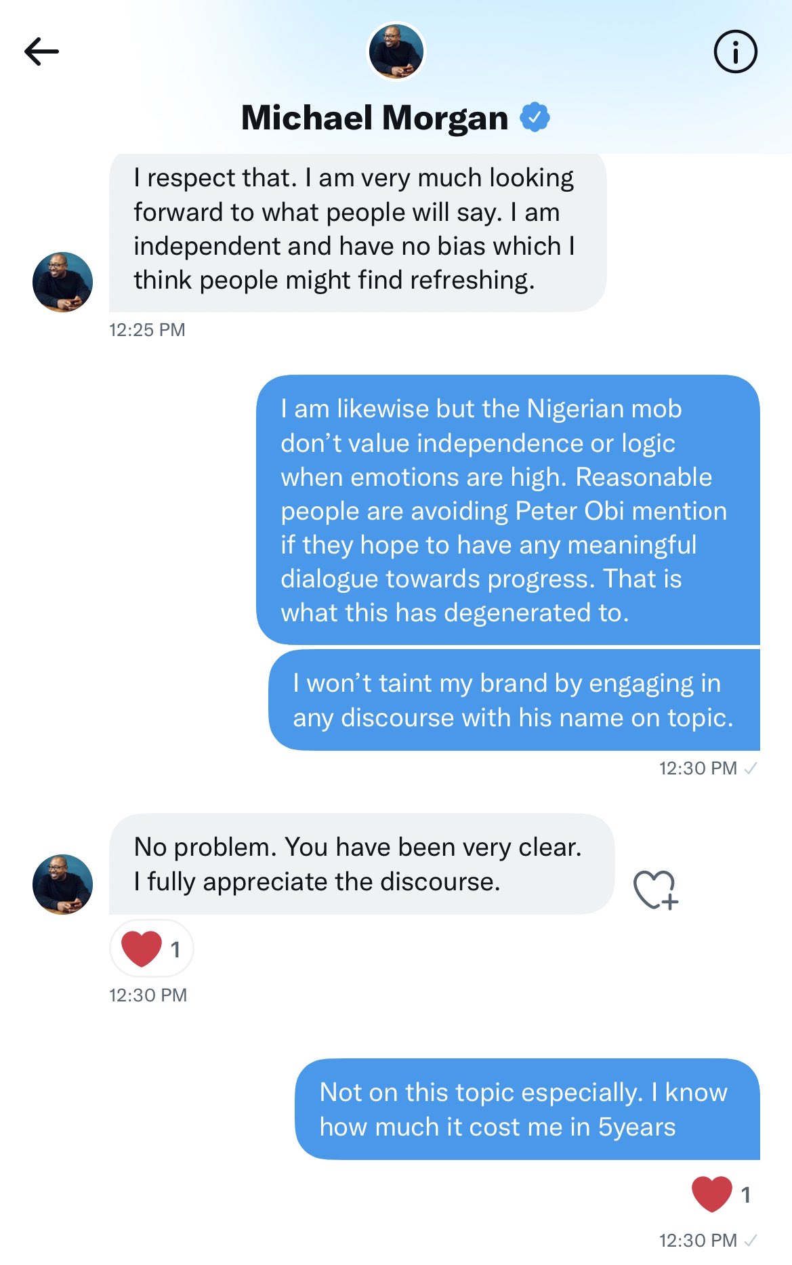
Task: Tap the "I won't taint my brand" message
Action: click(x=514, y=700)
